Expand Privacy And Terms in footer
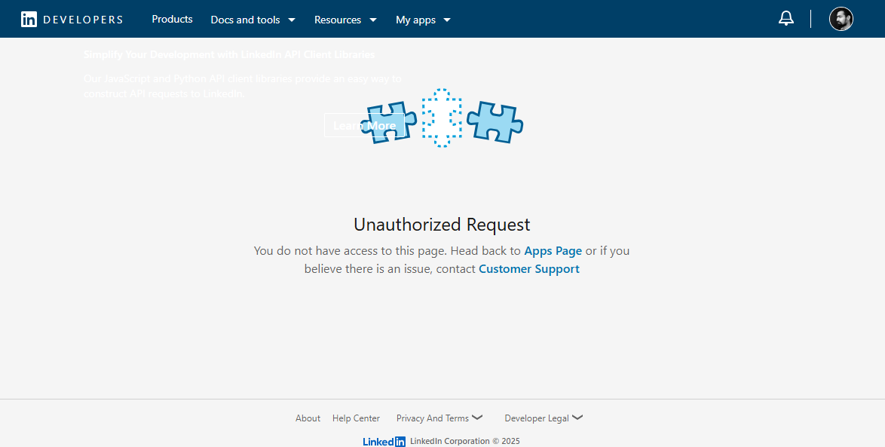Image resolution: width=885 pixels, height=447 pixels. 439,418
